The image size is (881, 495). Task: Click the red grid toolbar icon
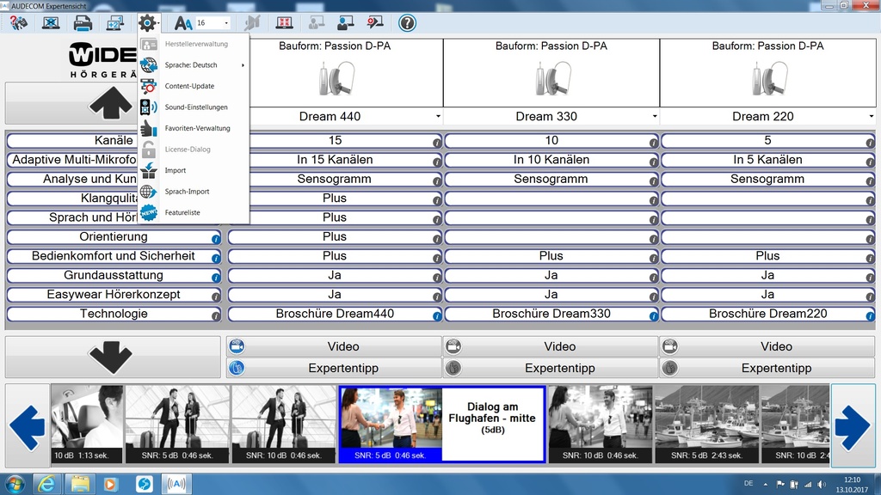pyautogui.click(x=284, y=23)
